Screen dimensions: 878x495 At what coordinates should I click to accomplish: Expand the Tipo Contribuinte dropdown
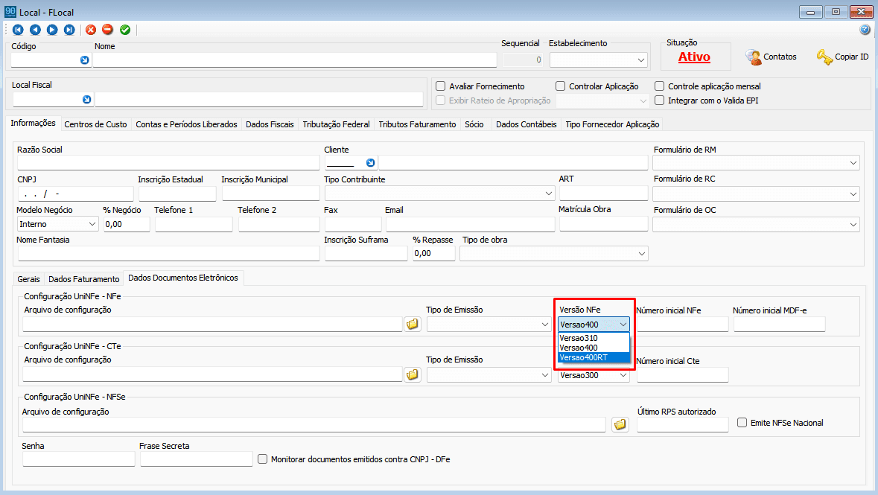point(549,194)
